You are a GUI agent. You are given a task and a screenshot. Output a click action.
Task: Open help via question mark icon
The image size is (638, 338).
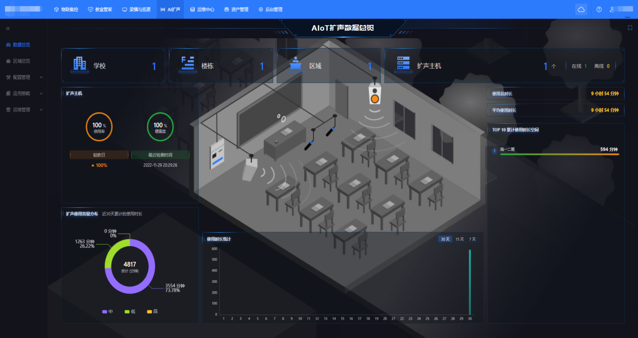click(599, 9)
